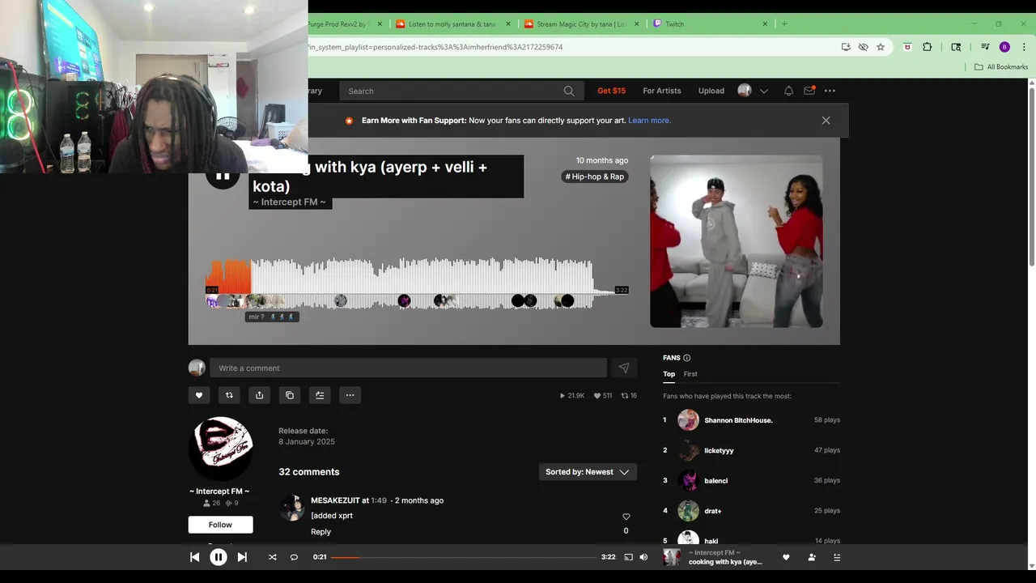Open fan drat+ profile
This screenshot has height=583, width=1036.
(x=712, y=511)
